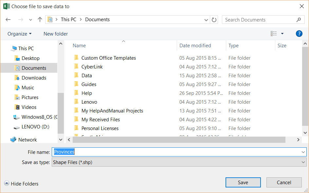
Task: Toggle Hide Folders at the bottom
Action: 21,184
